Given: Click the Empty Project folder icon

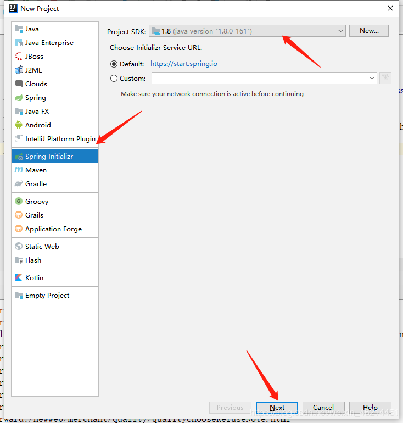Looking at the screenshot, I should coord(19,296).
